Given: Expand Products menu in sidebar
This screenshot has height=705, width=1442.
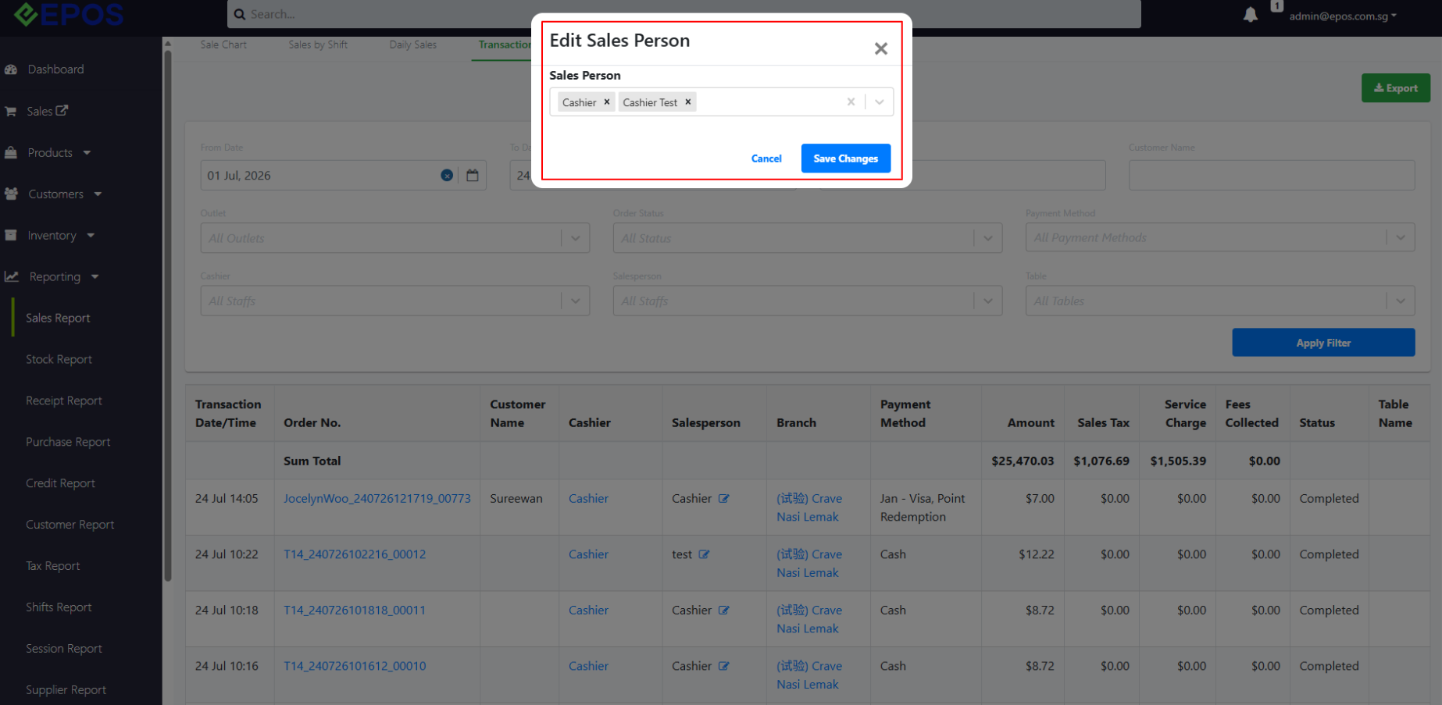Looking at the screenshot, I should [x=59, y=152].
